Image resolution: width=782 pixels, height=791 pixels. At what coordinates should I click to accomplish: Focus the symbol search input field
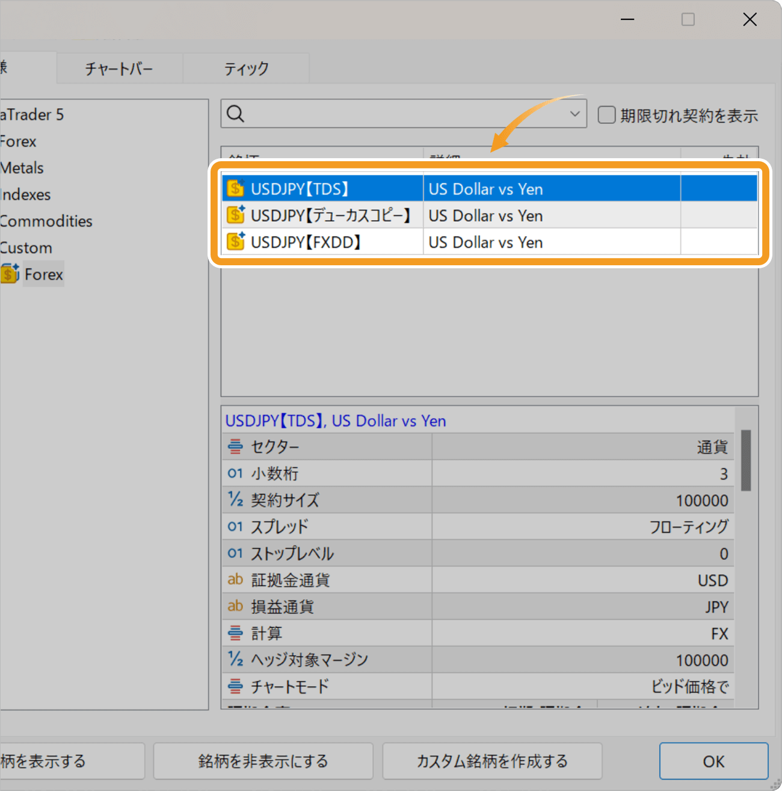[404, 114]
